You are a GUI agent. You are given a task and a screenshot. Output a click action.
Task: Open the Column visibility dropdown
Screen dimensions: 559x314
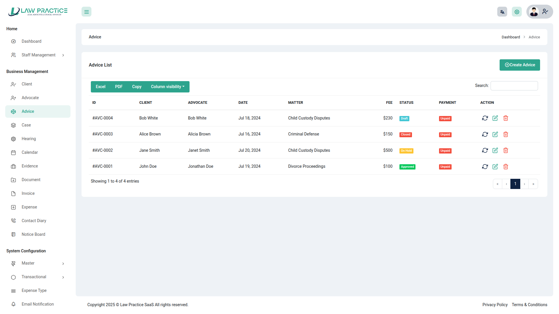(x=167, y=87)
